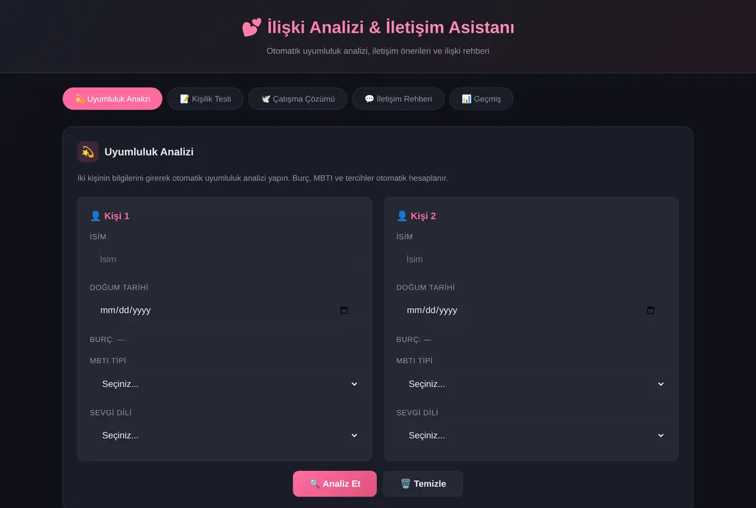Click the 'Kişi 1' card heading
This screenshot has width=756, height=508.
coord(117,216)
